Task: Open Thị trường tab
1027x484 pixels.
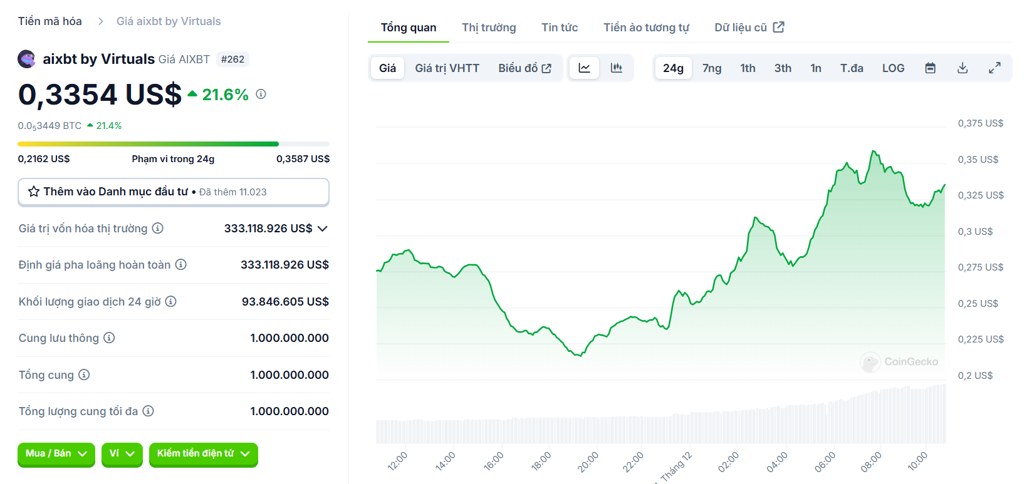Action: [489, 28]
